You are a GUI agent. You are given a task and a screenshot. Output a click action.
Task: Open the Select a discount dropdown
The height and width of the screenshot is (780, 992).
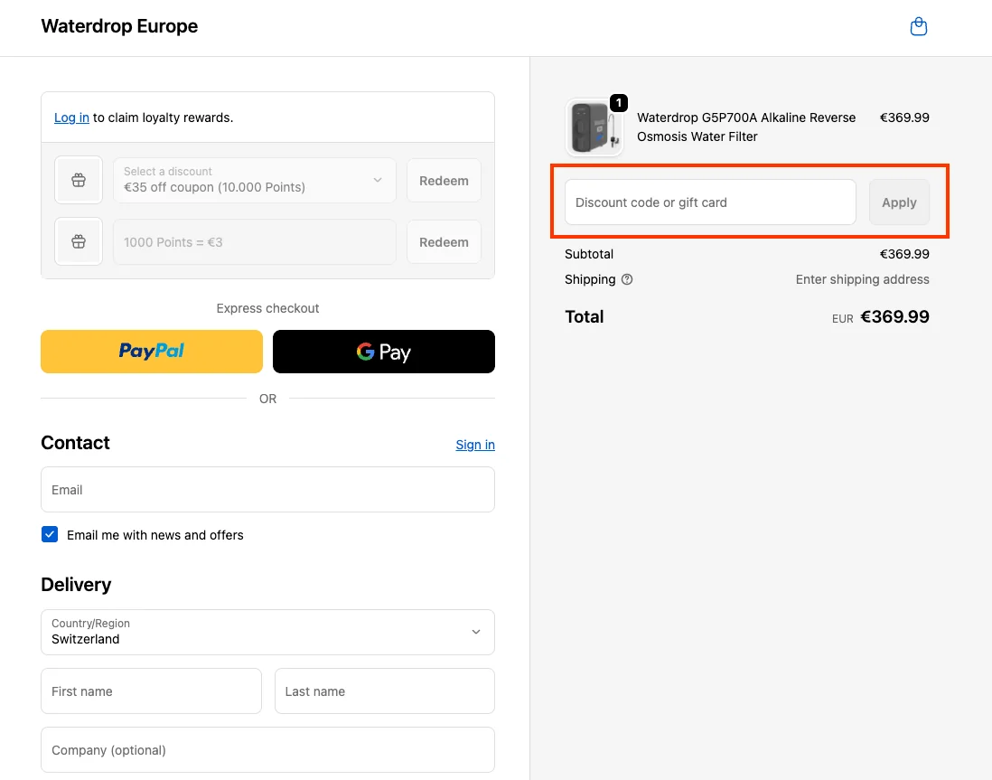255,180
